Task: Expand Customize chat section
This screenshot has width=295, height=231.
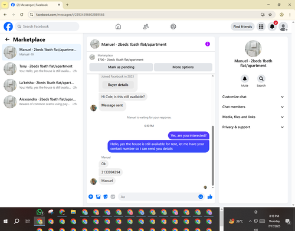Action: (253, 97)
